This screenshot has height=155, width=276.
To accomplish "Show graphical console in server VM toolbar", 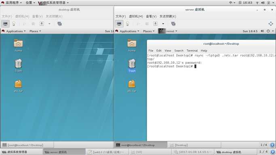I will pyautogui.click(x=119, y=24).
